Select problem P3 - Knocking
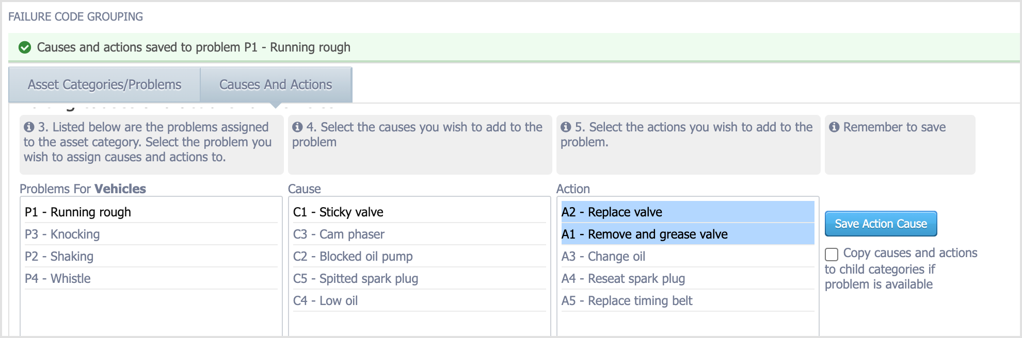The image size is (1022, 338). point(151,234)
